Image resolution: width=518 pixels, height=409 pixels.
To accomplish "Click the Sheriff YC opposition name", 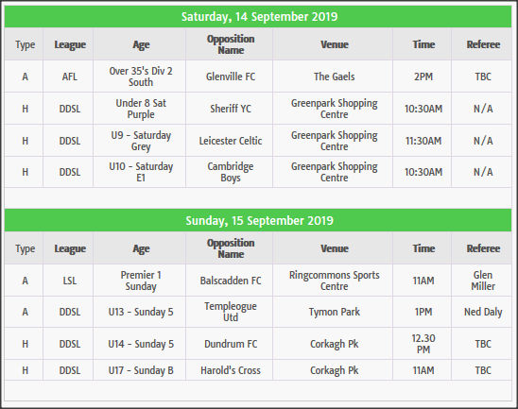I will (x=231, y=109).
